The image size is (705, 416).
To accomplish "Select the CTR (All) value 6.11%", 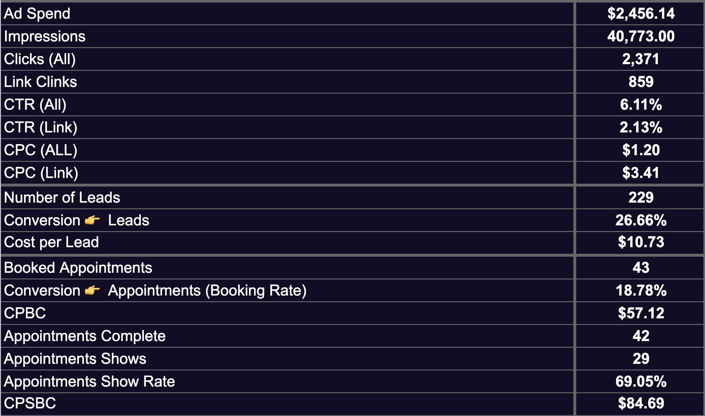I will coord(641,105).
